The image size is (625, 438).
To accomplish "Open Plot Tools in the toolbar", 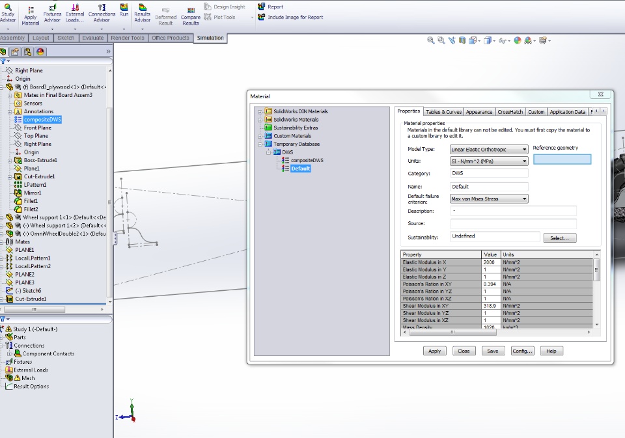I will pyautogui.click(x=219, y=17).
